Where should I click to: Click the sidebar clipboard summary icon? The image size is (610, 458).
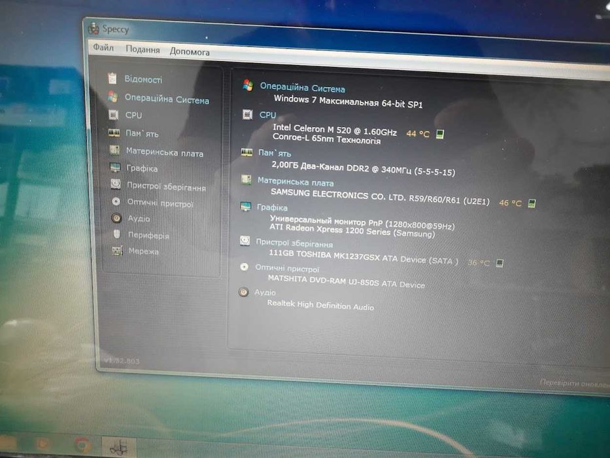pyautogui.click(x=112, y=79)
